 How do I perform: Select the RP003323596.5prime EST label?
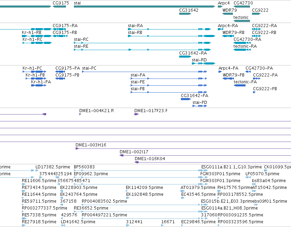tap(240, 222)
